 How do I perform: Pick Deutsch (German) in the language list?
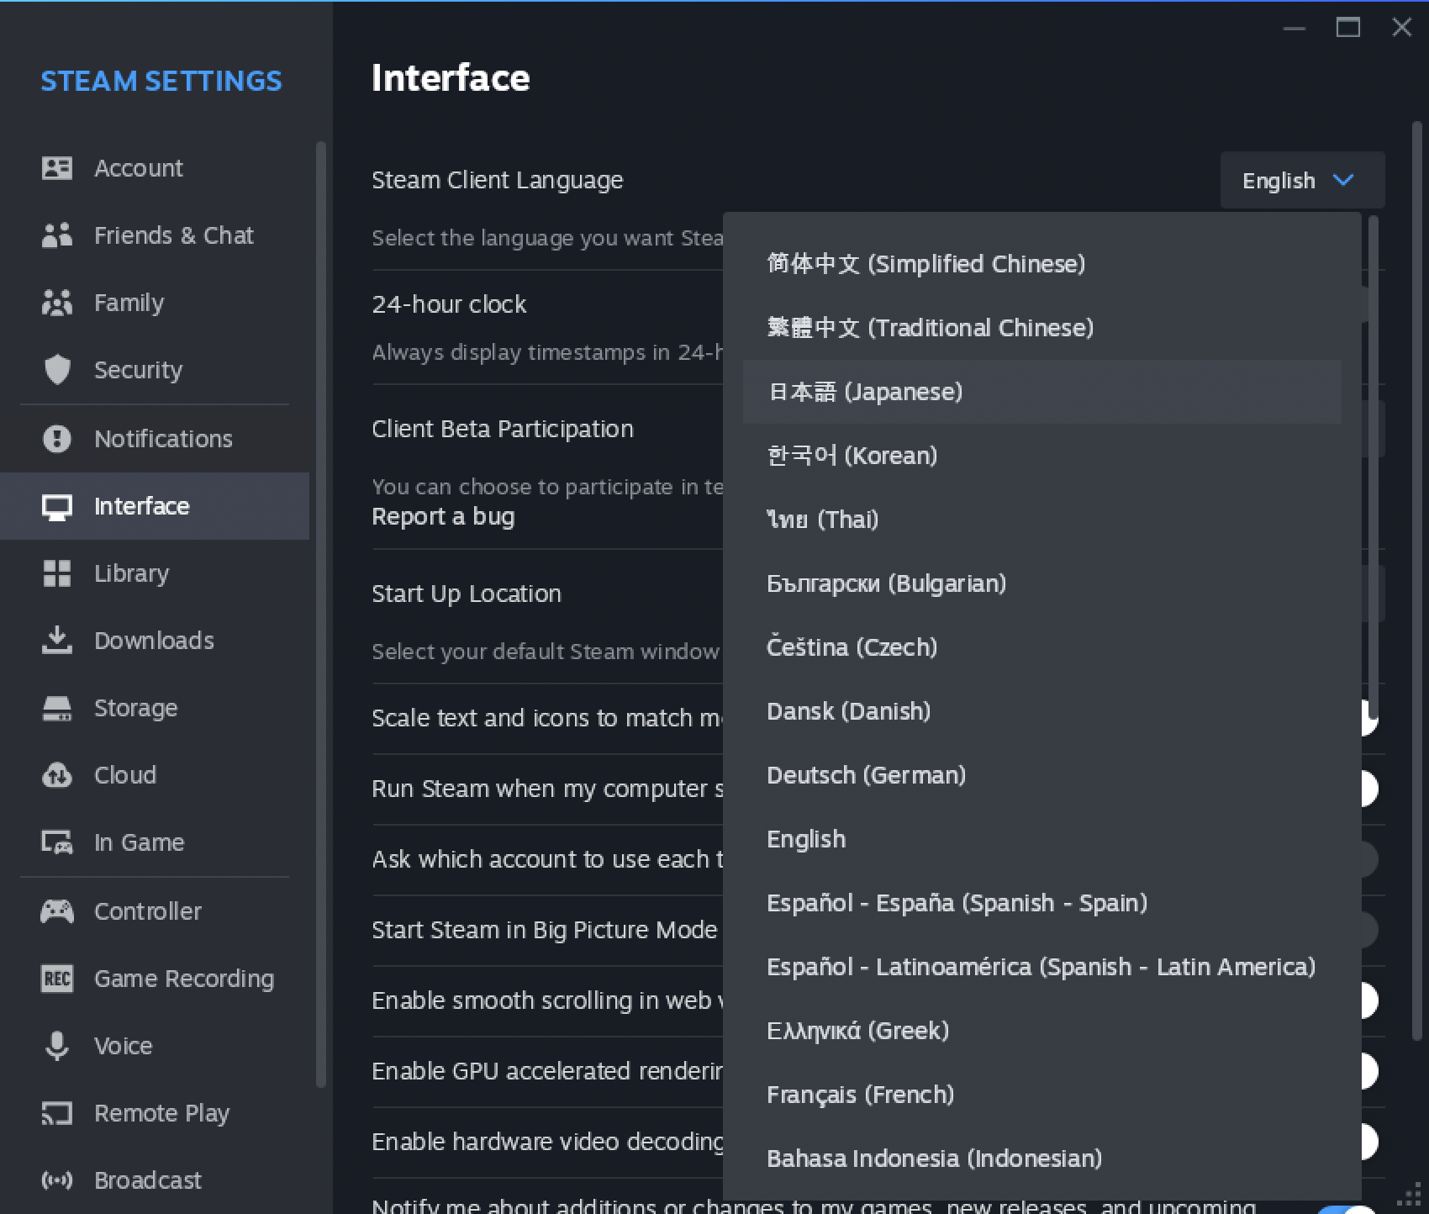866,775
